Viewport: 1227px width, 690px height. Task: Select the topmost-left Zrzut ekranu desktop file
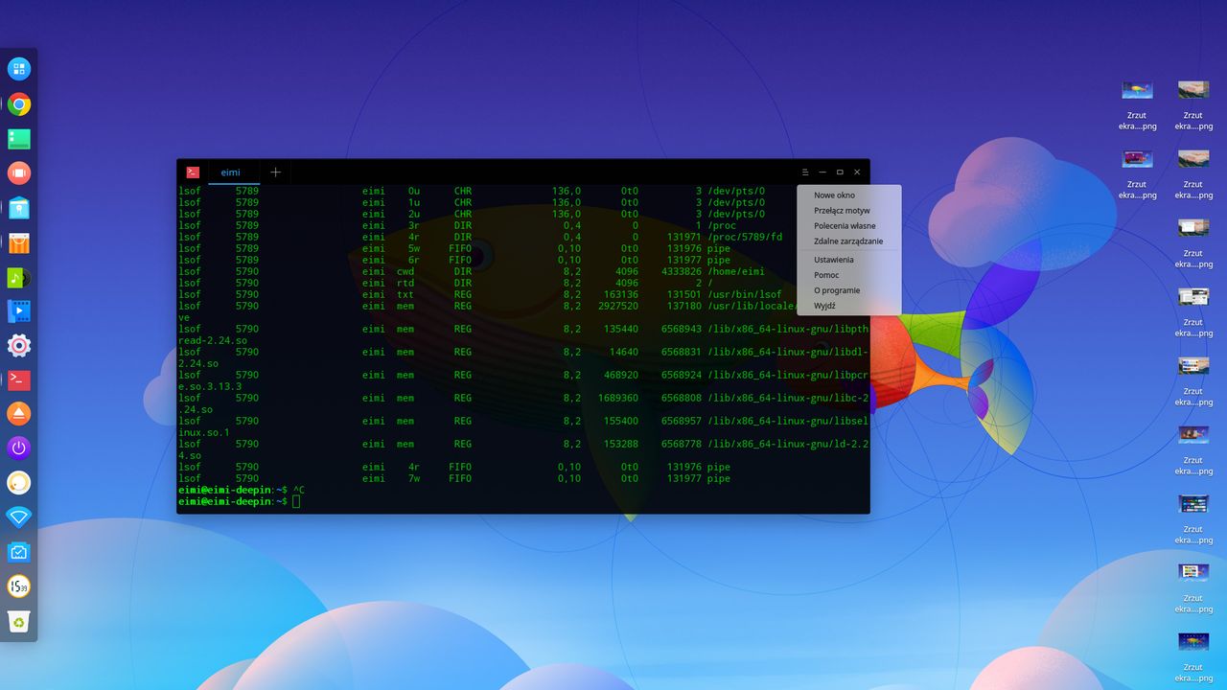[x=1137, y=103]
